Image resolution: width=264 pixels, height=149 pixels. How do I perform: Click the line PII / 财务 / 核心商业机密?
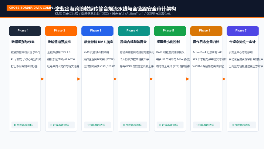tap(26, 59)
